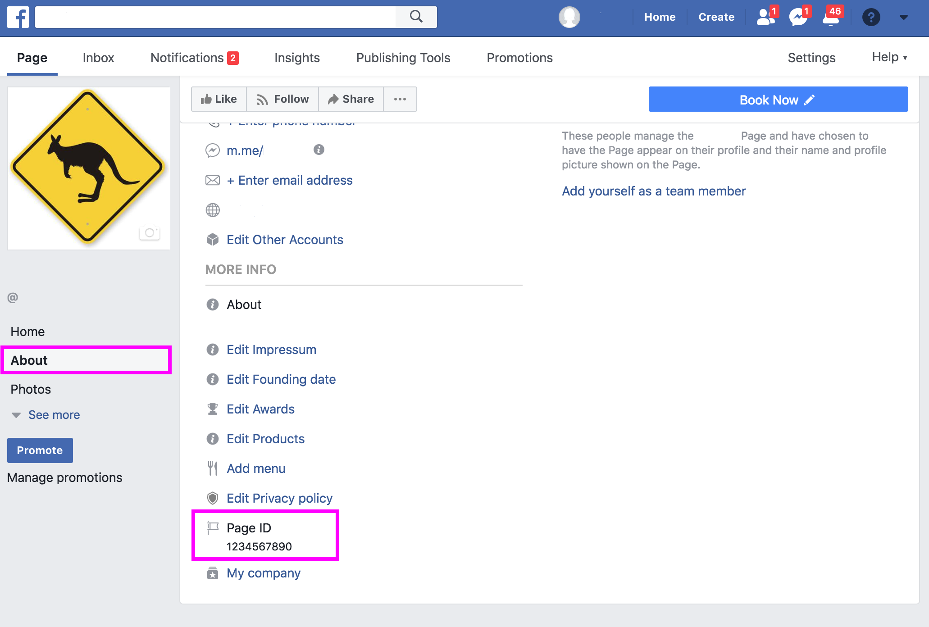Expand the Help dropdown
Screen dimensions: 929x627
click(890, 57)
